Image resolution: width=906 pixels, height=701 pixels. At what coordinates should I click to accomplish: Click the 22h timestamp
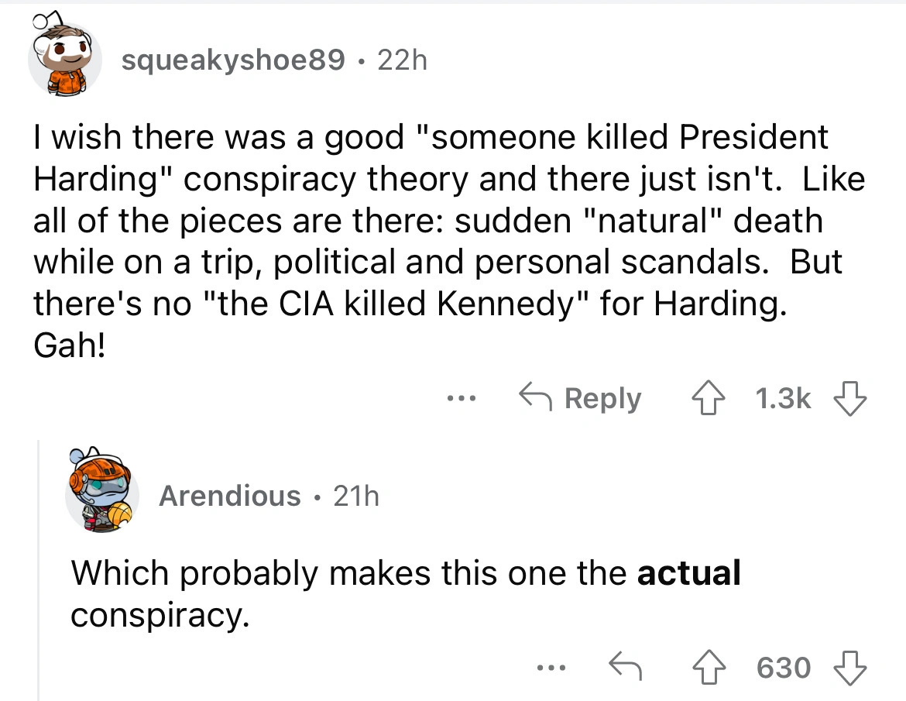coord(400,60)
